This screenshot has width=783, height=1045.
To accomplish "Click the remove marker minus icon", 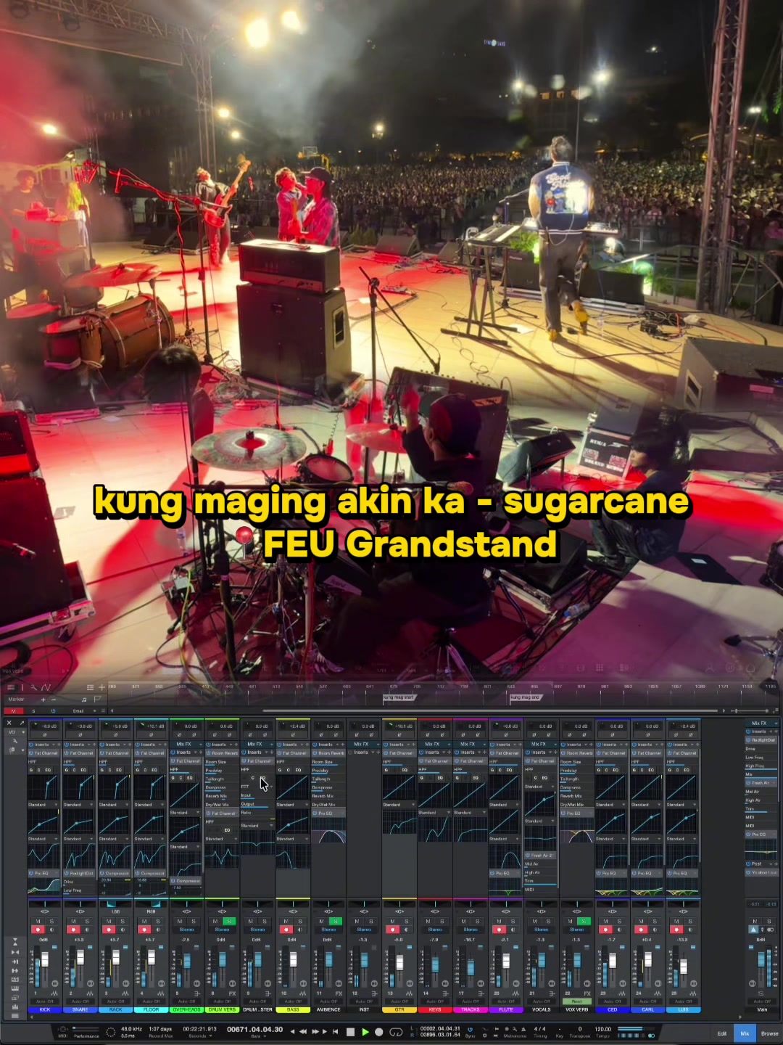I will (53, 700).
